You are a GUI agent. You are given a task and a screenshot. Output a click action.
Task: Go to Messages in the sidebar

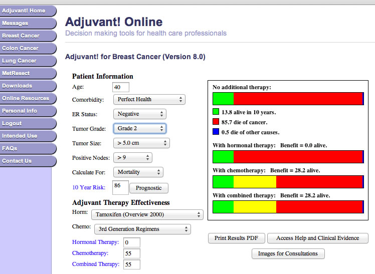28,24
